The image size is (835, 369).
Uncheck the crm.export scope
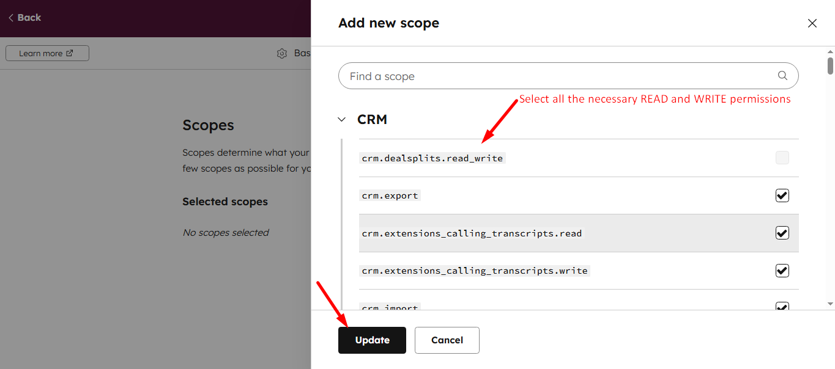[782, 195]
